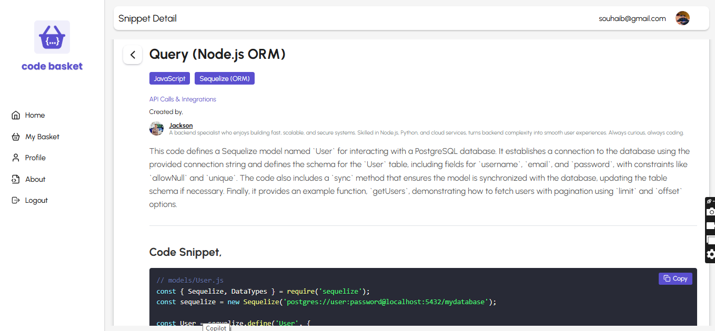Open the API Calls & Integrations link

[x=183, y=99]
